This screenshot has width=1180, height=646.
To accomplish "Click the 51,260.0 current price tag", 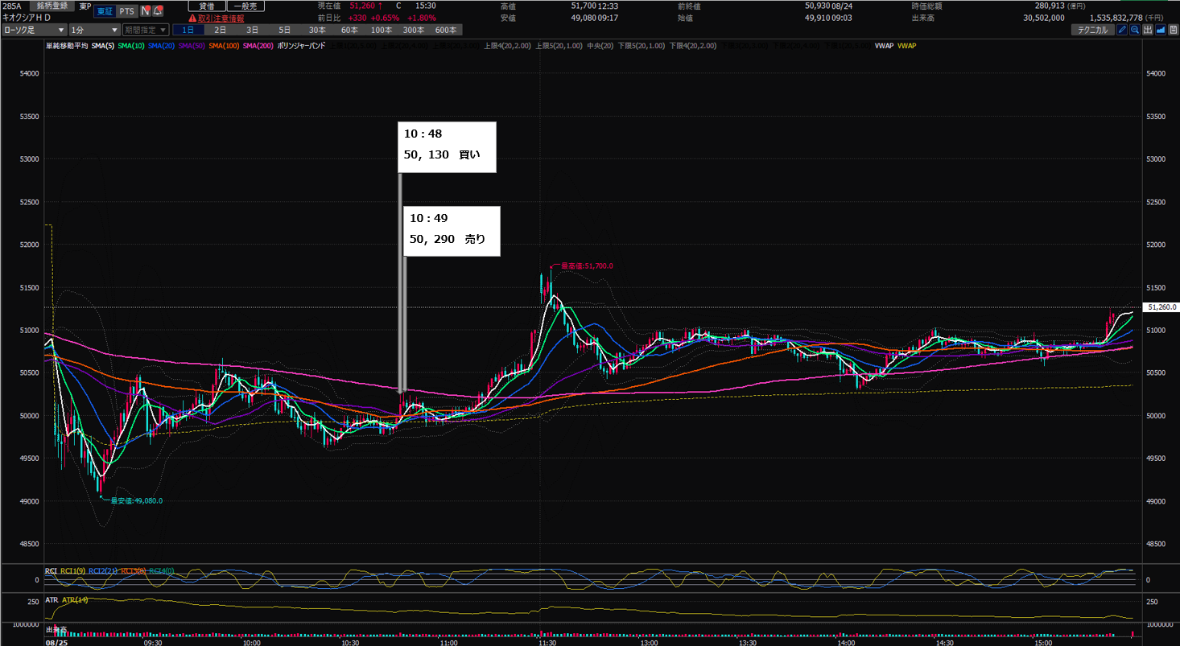I will (1161, 307).
